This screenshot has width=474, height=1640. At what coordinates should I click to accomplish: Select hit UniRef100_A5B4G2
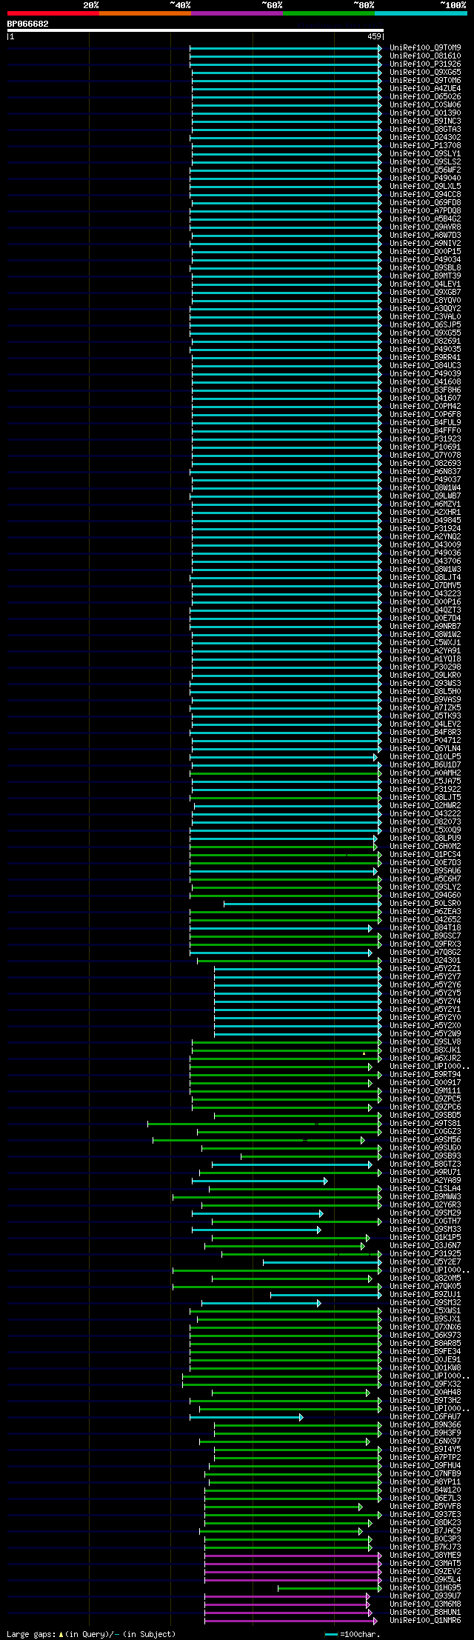pos(425,219)
